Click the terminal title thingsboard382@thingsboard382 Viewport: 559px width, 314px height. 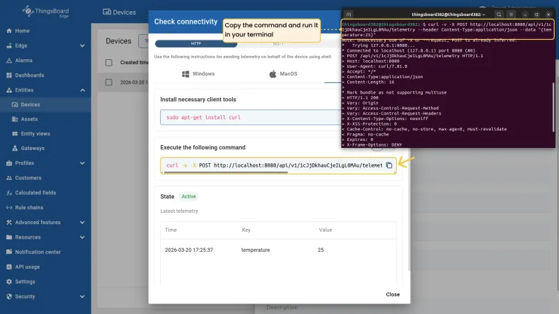448,15
